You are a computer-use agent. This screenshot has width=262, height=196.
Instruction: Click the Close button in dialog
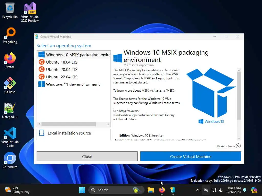[x=87, y=156]
